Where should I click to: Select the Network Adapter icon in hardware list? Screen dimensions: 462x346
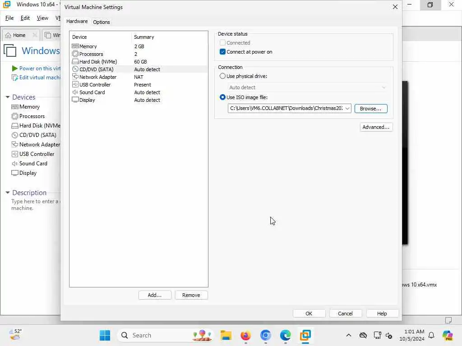75,77
